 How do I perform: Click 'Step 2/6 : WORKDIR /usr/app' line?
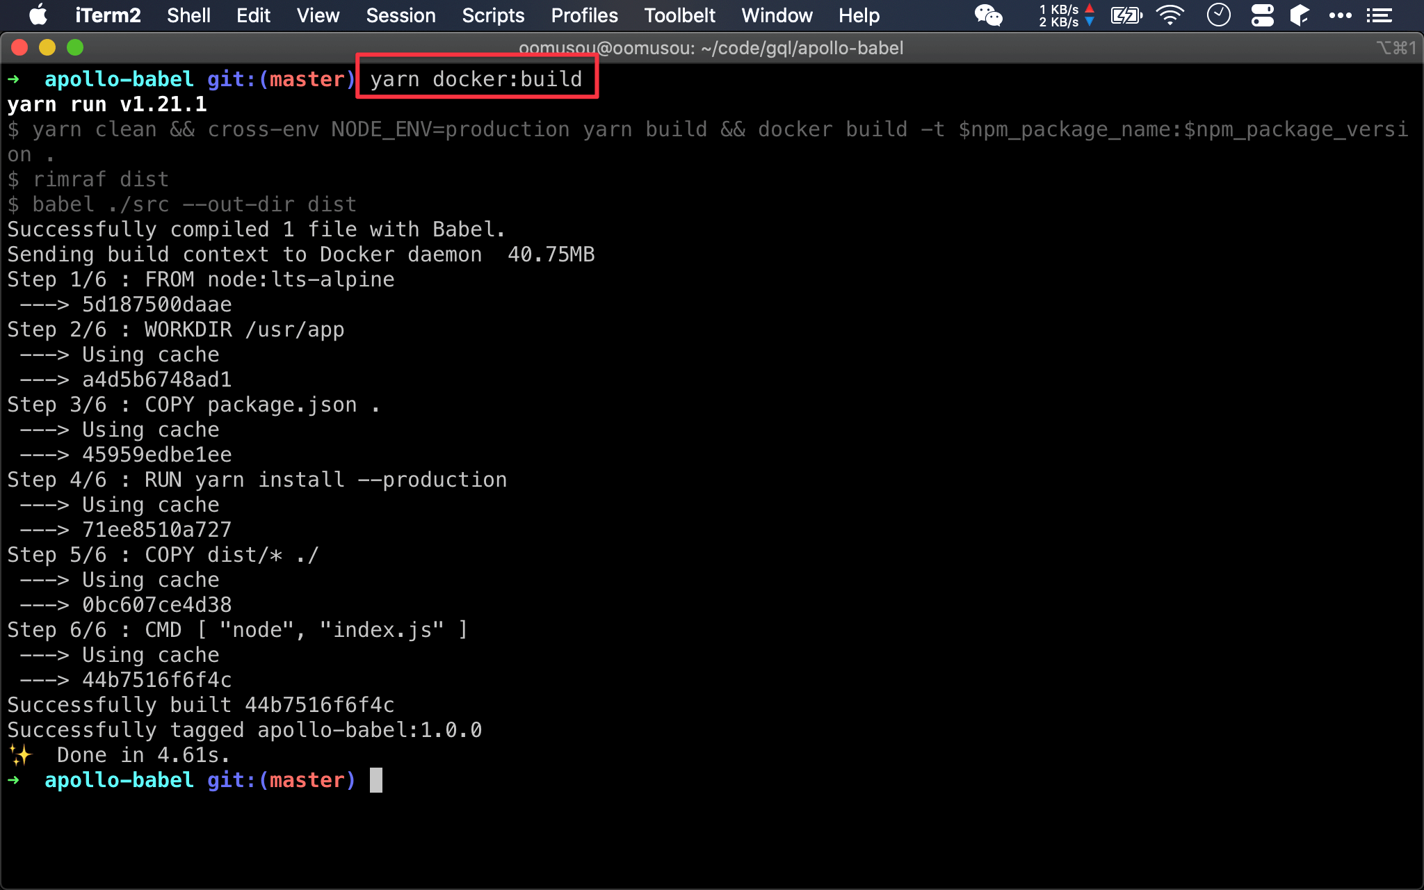click(x=176, y=330)
